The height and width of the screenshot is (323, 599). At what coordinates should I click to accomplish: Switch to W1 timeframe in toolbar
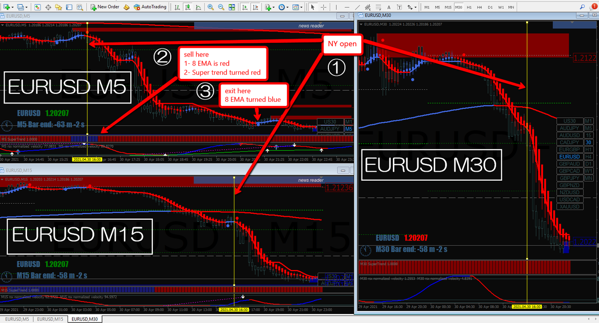pos(501,7)
